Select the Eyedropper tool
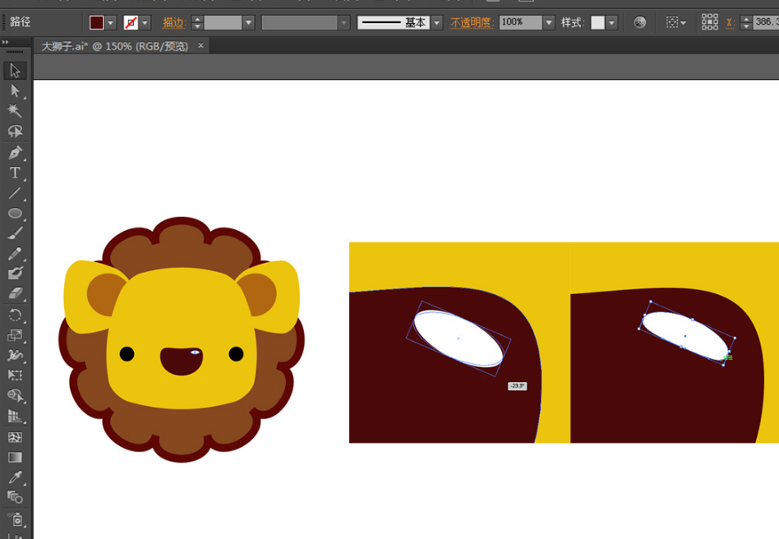Viewport: 779px width, 539px height. [15, 477]
